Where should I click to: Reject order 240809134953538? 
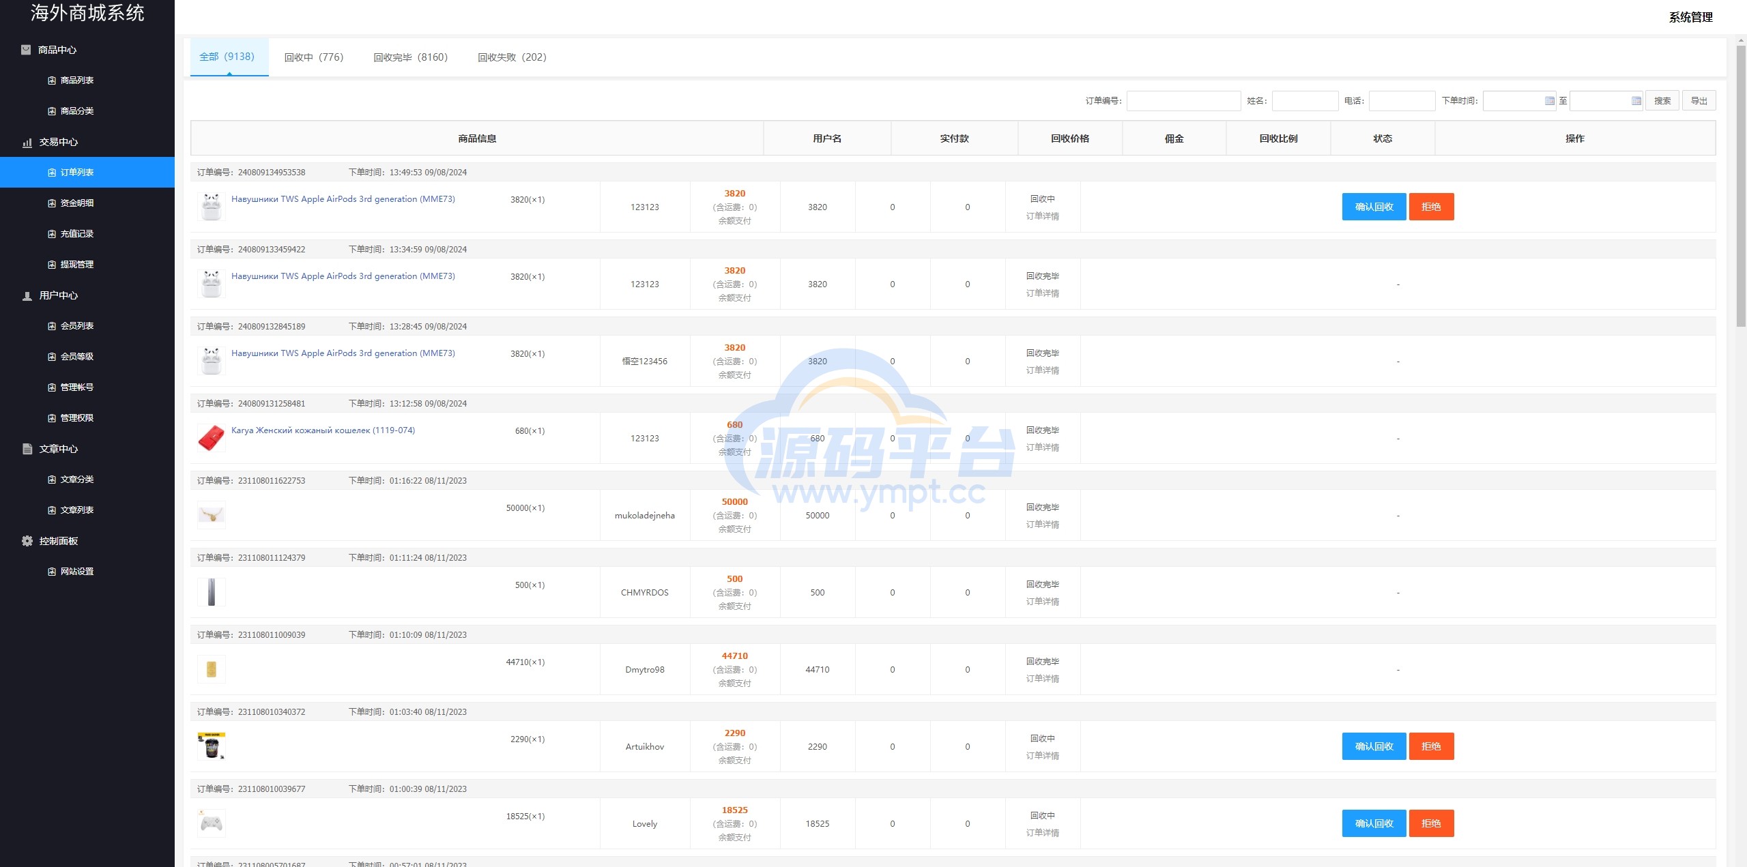pyautogui.click(x=1431, y=207)
